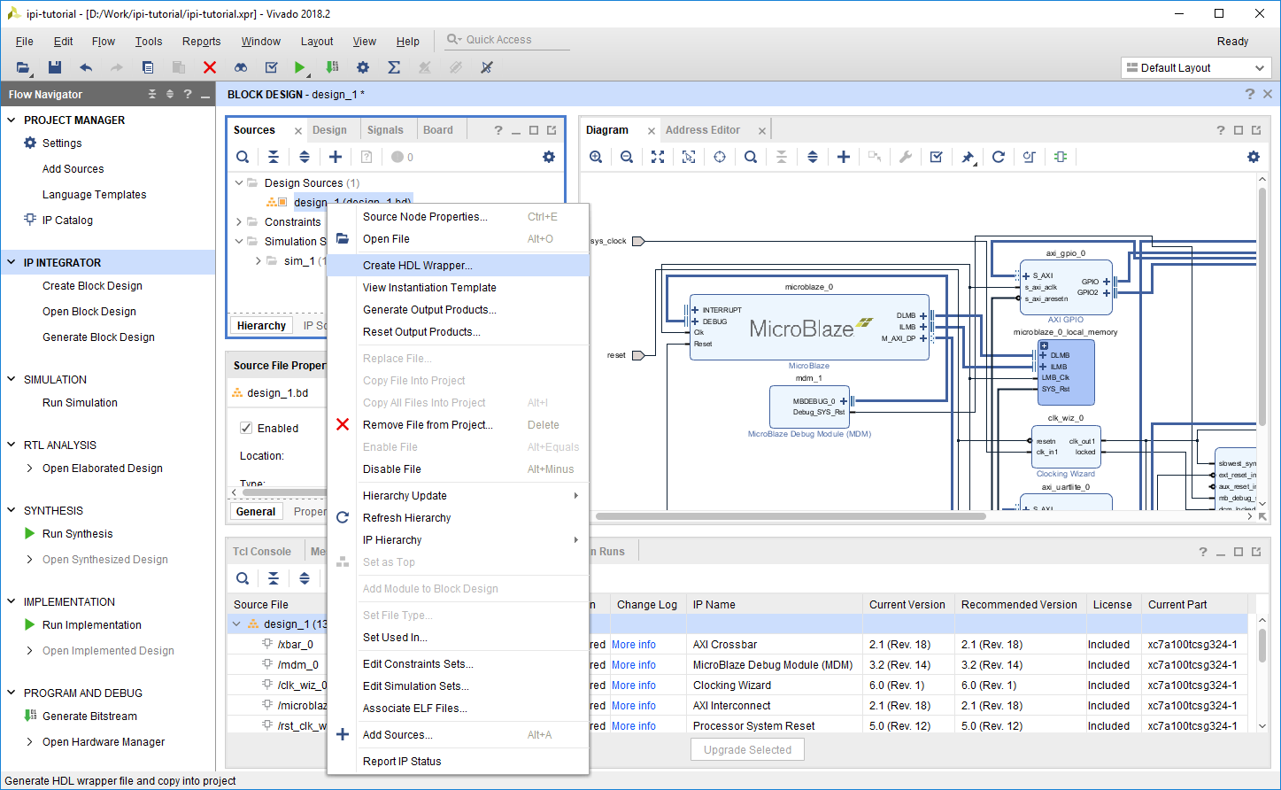Zoom in on the block diagram
The width and height of the screenshot is (1281, 790).
(x=596, y=157)
